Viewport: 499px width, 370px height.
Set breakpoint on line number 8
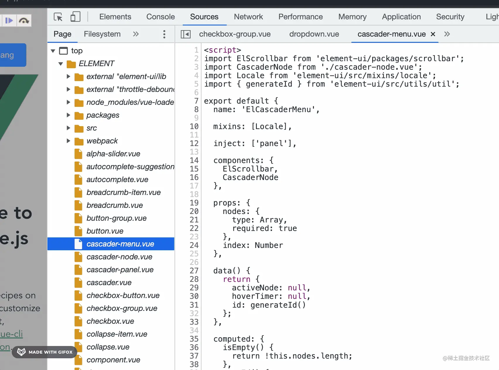tap(196, 109)
